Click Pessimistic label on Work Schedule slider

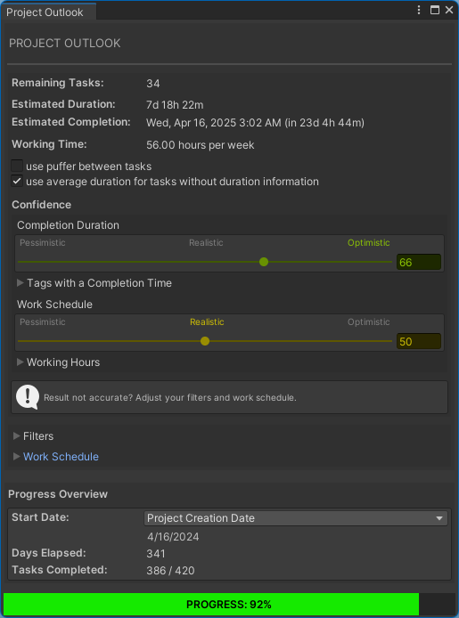point(43,322)
